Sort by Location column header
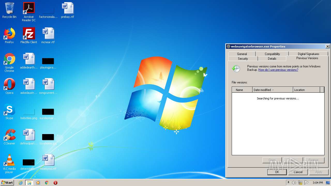Screen dimensions: 331x186 click(x=306, y=90)
